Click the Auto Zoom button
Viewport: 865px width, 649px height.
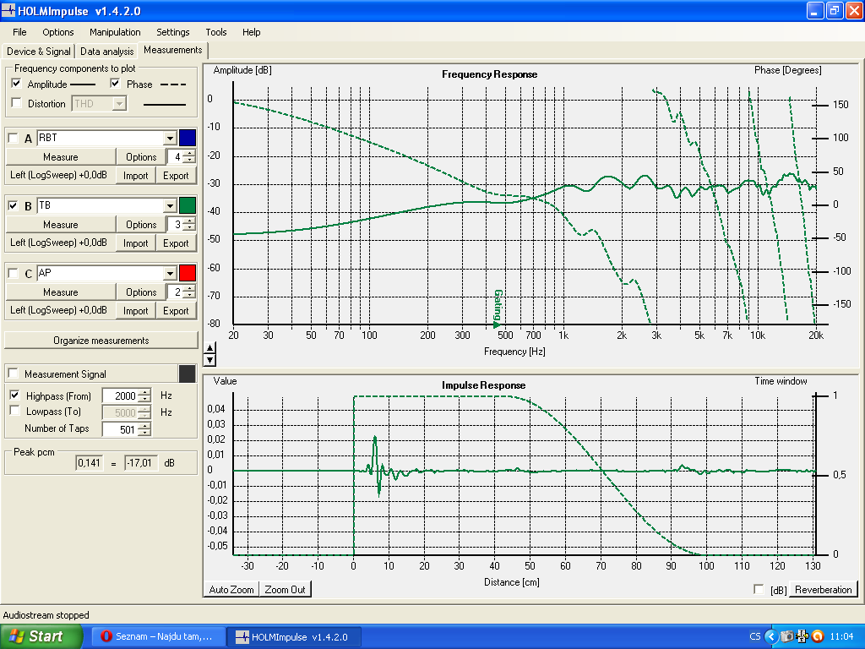pos(231,589)
